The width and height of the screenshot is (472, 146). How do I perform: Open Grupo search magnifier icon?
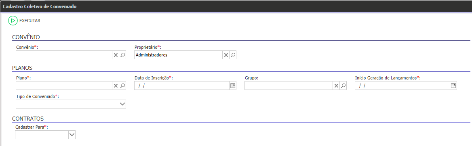click(343, 86)
